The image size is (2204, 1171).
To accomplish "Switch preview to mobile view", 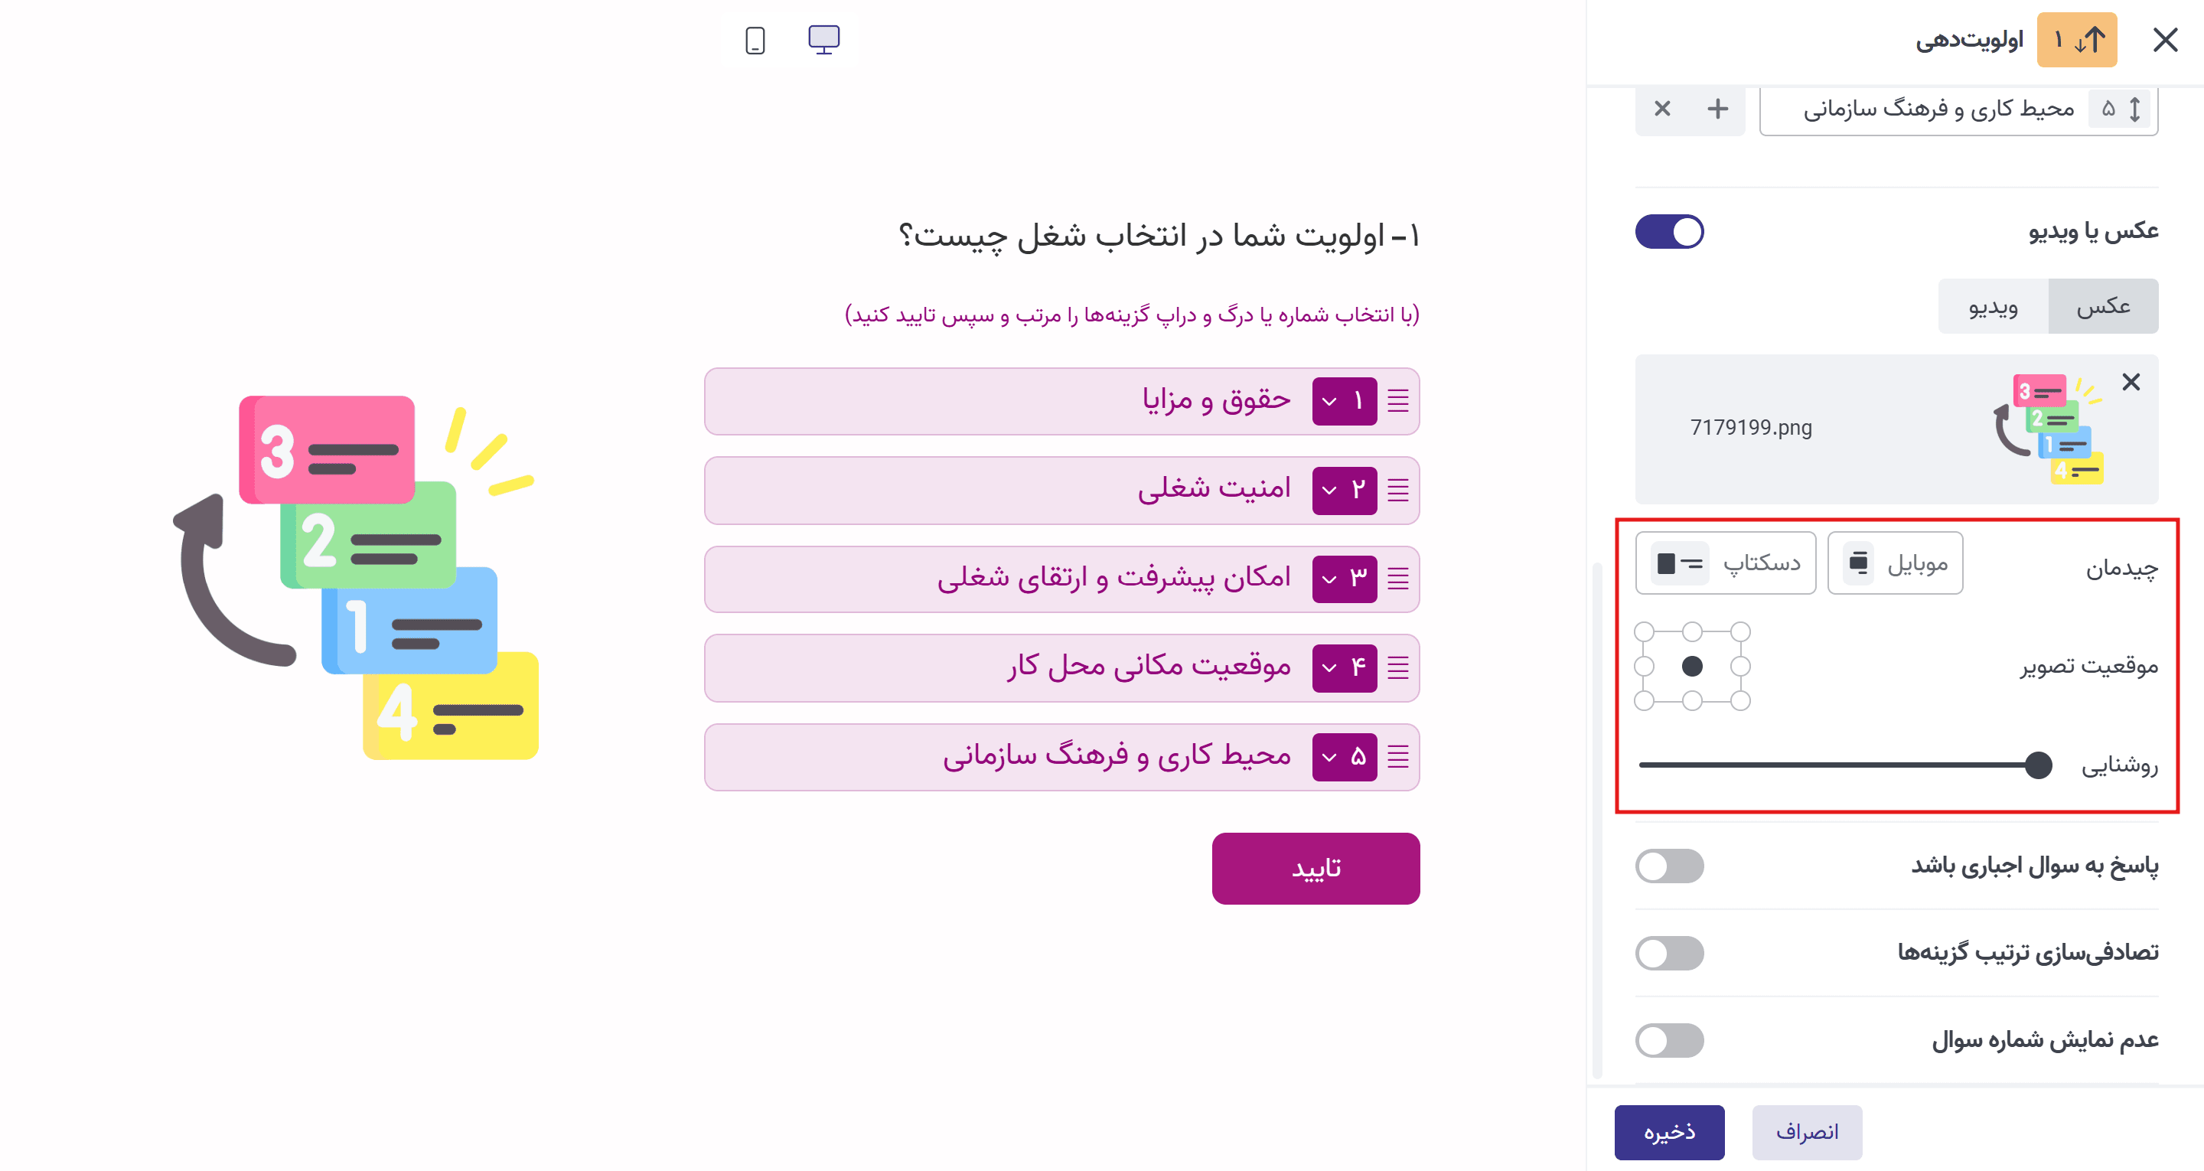I will pyautogui.click(x=754, y=39).
